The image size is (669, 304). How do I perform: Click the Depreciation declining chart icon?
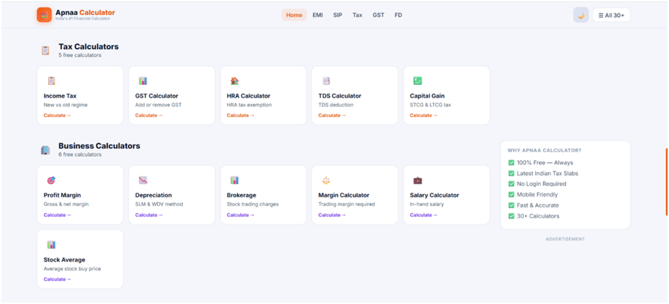(142, 181)
